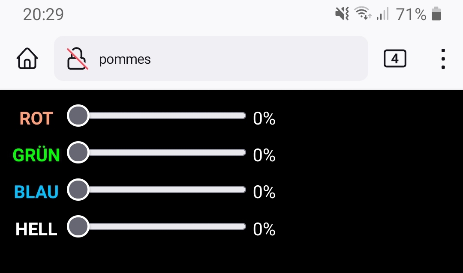Tap the mobile signal strength icon
This screenshot has width=463, height=273.
click(382, 14)
